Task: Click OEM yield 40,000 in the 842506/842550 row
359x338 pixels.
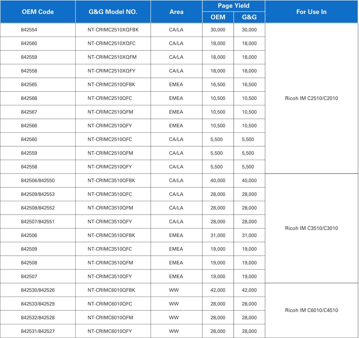Action: pyautogui.click(x=218, y=180)
